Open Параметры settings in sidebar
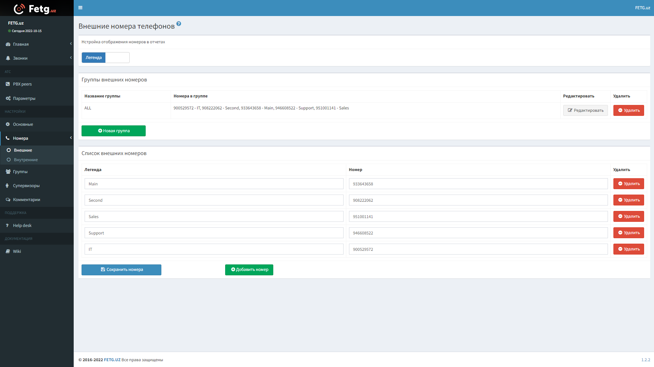 24,98
